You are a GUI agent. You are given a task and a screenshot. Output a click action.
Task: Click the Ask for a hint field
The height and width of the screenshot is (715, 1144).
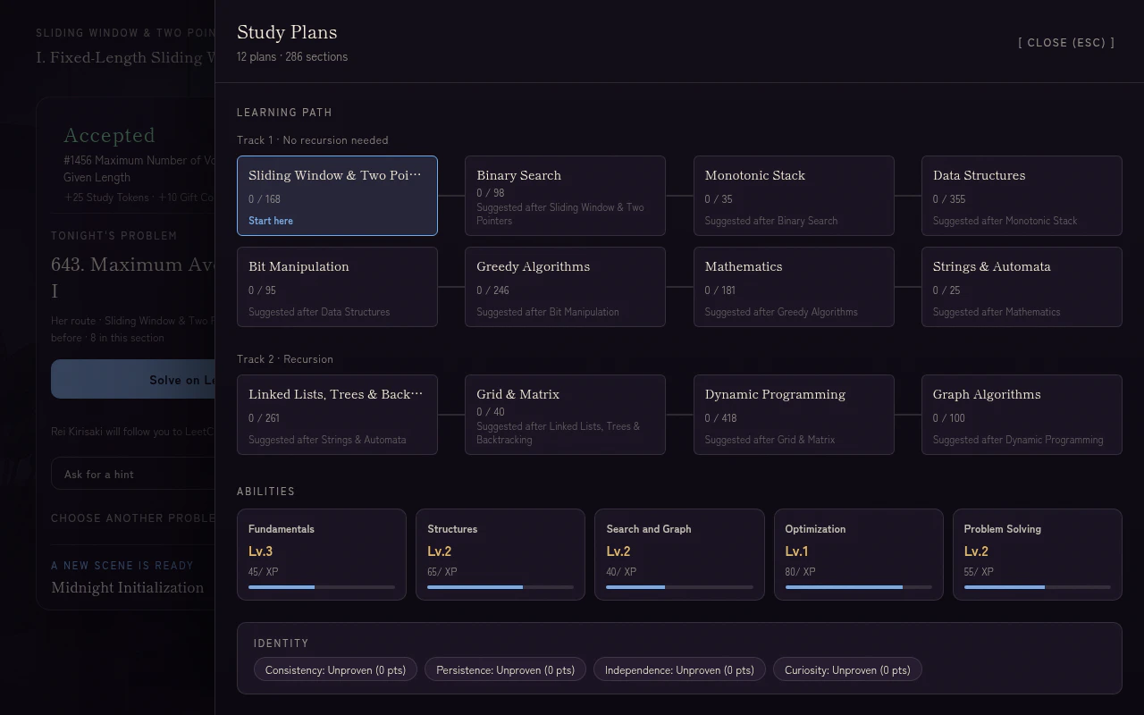click(132, 475)
